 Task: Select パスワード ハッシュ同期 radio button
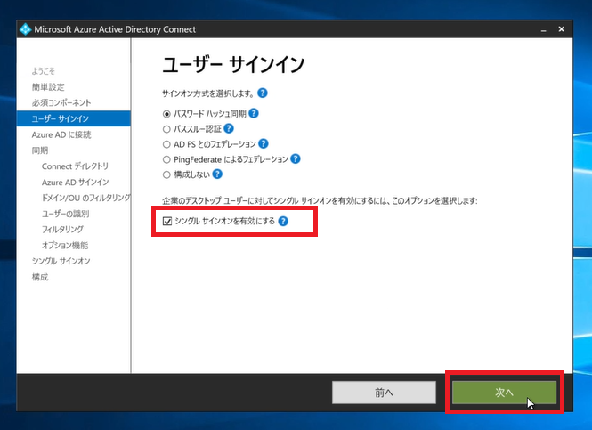click(x=166, y=114)
